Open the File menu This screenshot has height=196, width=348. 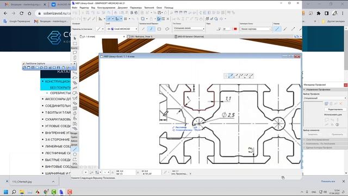(x=74, y=8)
